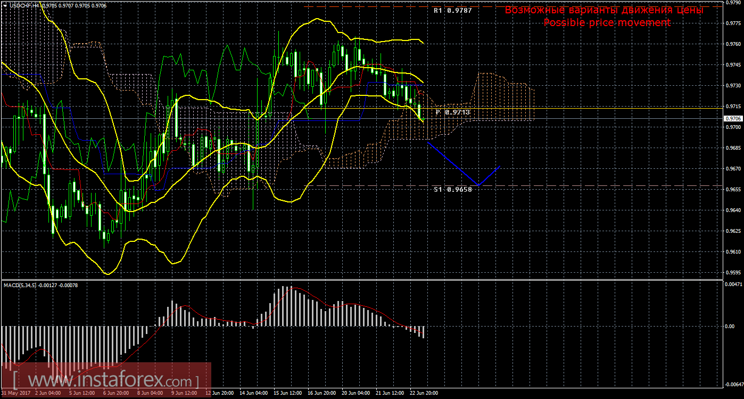744x399 pixels.
Task: Click the MACD scale value 0.00471
Action: tap(734, 284)
